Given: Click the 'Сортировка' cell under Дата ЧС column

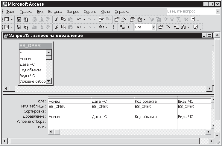Looking at the screenshot, I should click(112, 111).
